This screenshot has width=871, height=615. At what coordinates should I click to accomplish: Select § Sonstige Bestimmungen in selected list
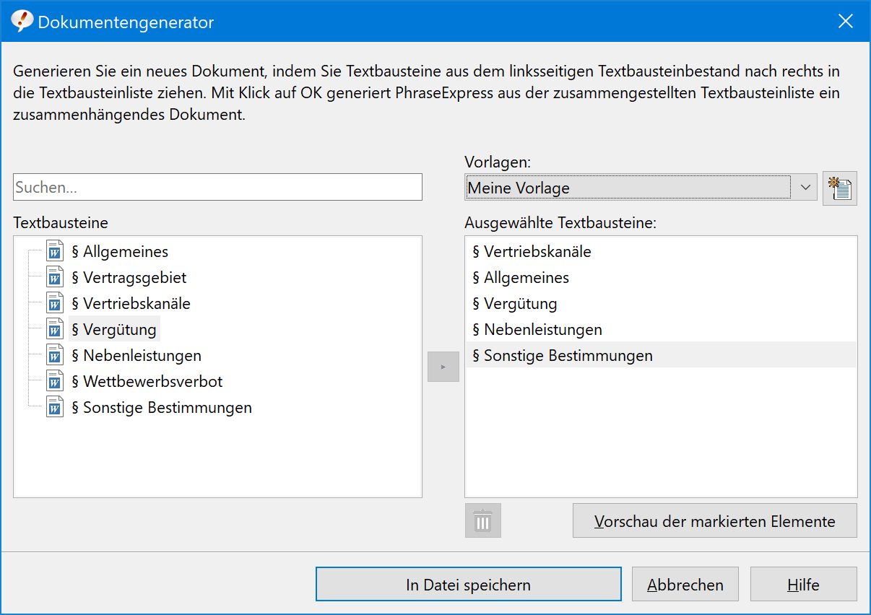coord(661,355)
